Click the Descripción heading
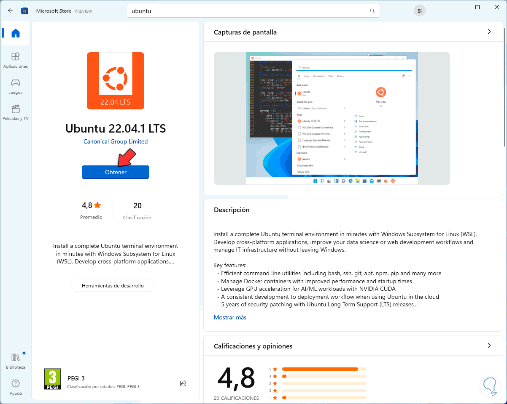The height and width of the screenshot is (404, 507). [232, 210]
